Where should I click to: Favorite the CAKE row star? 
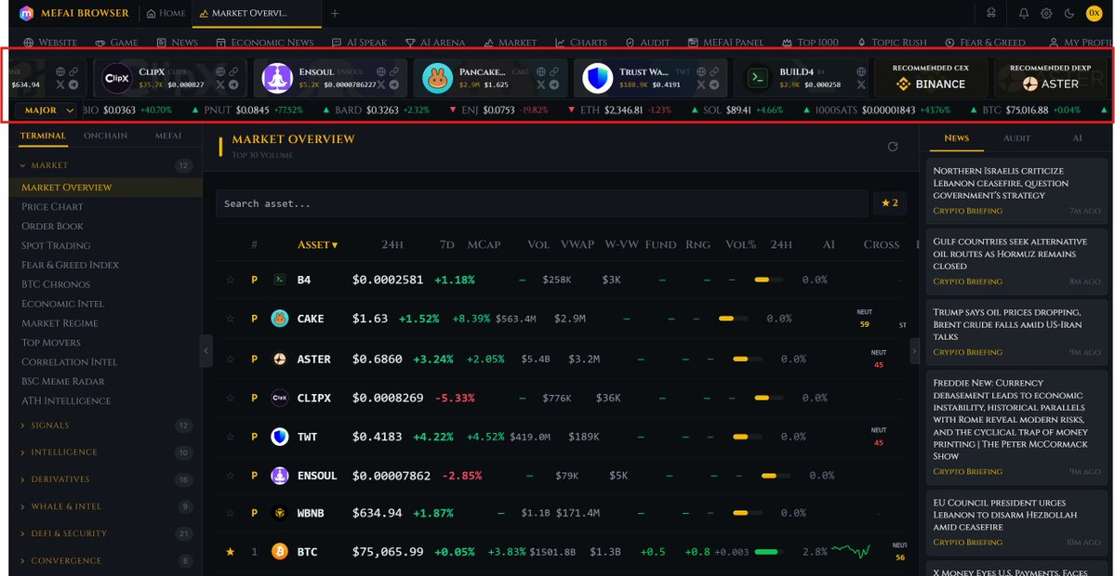230,318
